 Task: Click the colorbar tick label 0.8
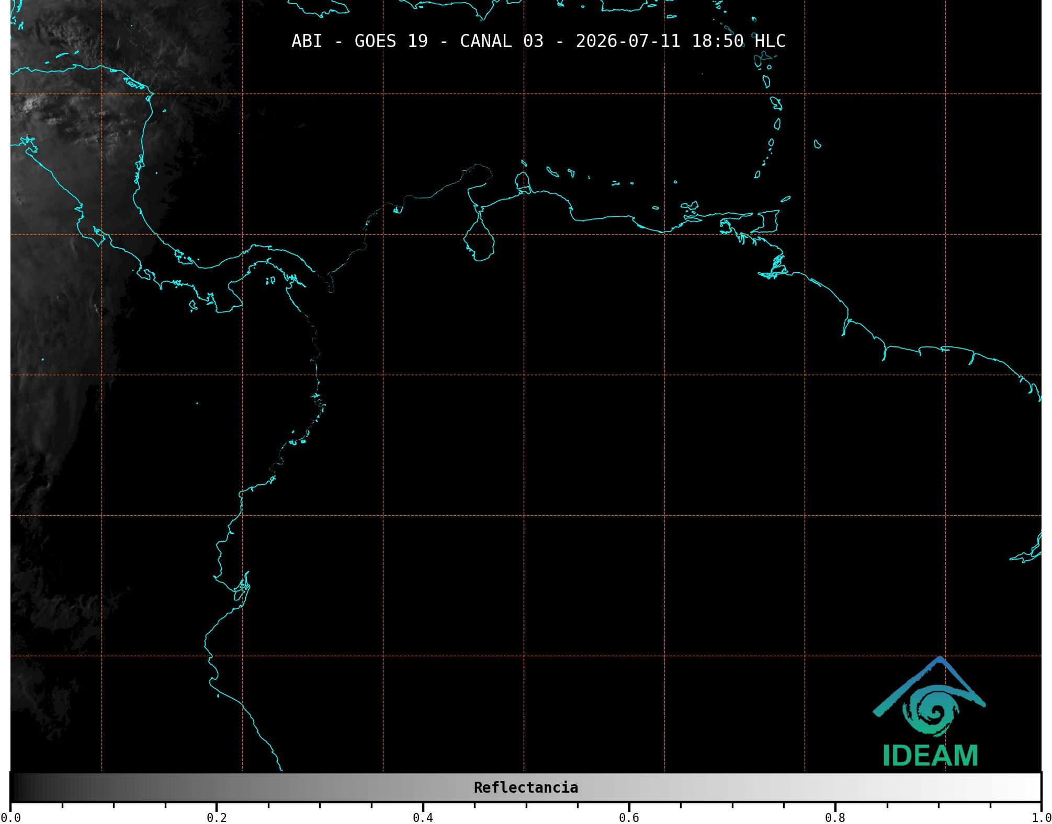[x=835, y=817]
